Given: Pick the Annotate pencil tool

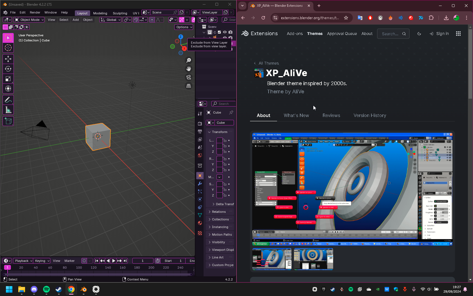Looking at the screenshot, I should coord(8,100).
